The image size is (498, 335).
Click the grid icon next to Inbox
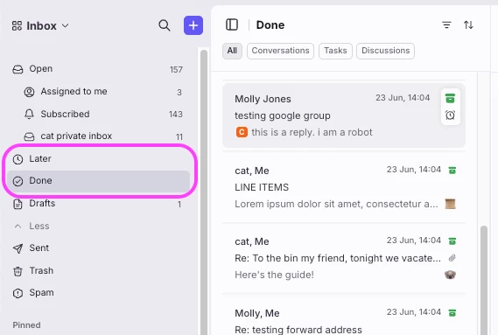coord(17,25)
